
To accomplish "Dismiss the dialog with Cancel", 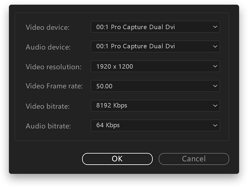I will click(194, 159).
